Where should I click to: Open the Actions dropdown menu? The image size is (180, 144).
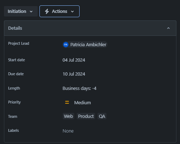coord(60,11)
